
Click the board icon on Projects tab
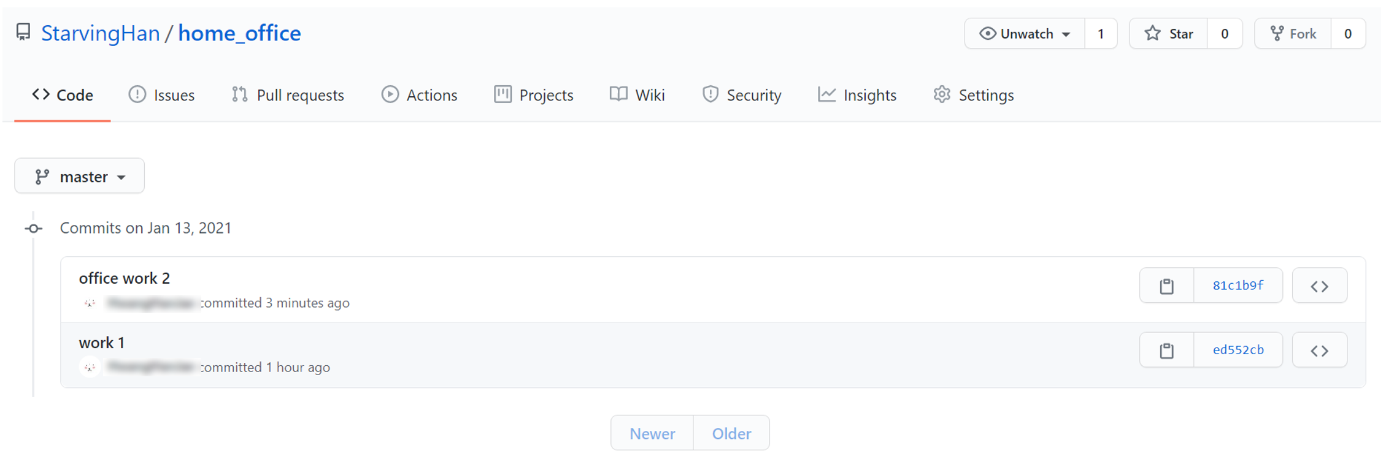point(503,94)
